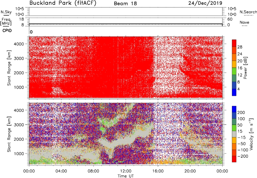Pick the red bottom segment of the velocity colorbar
257x178 pixels.
[234, 159]
